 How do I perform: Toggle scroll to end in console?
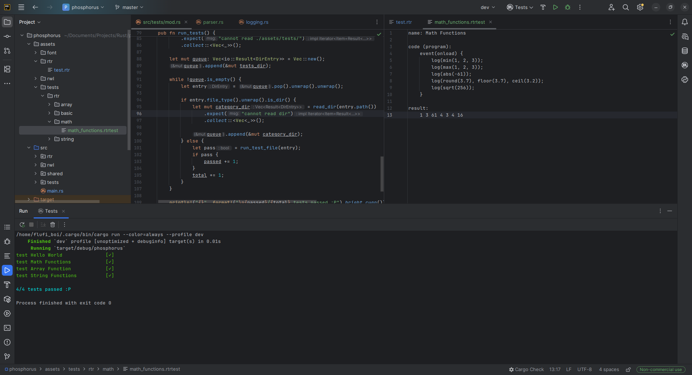point(43,225)
